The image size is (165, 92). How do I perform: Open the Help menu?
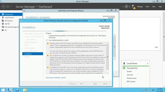tap(160, 7)
